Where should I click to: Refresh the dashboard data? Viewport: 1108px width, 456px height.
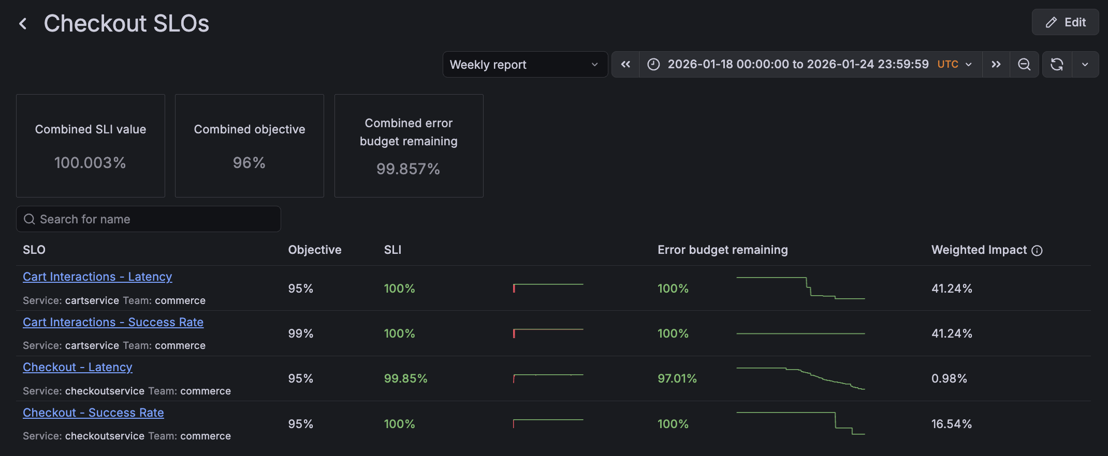(1057, 65)
